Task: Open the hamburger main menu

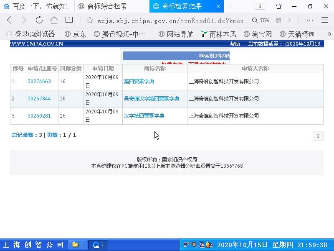Action: pos(324,20)
